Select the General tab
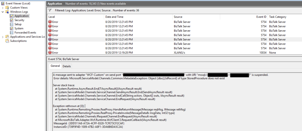 pyautogui.click(x=55, y=66)
